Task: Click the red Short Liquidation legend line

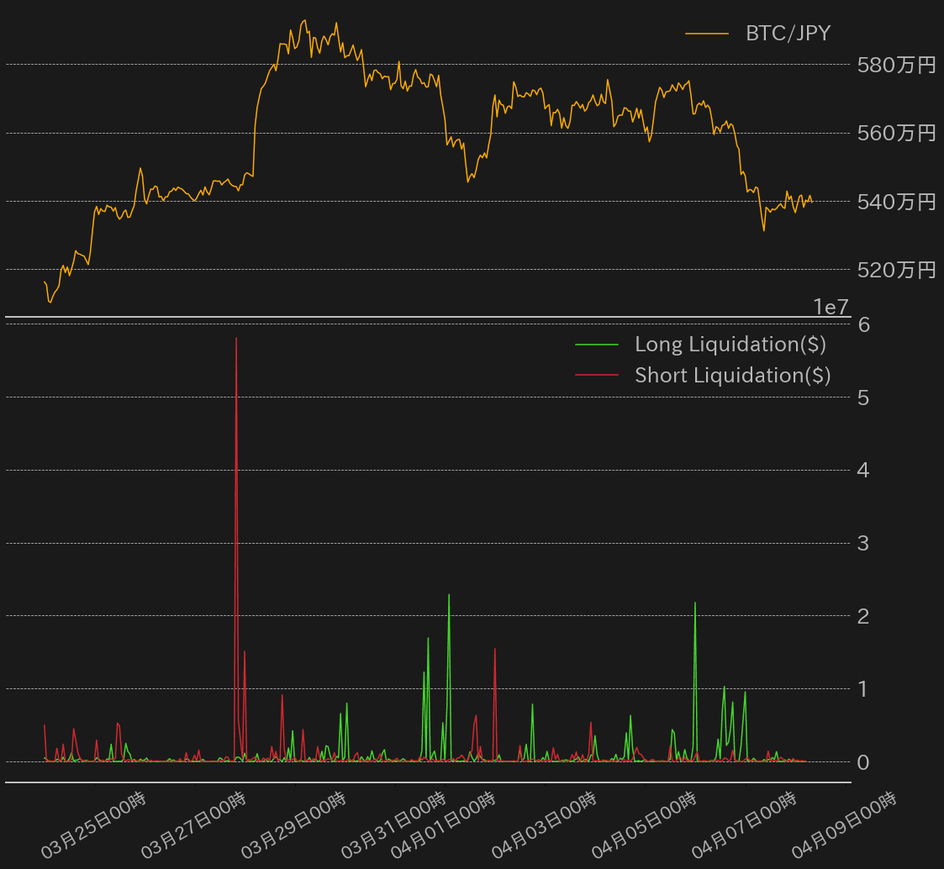Action: pyautogui.click(x=596, y=375)
